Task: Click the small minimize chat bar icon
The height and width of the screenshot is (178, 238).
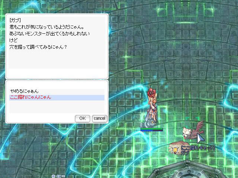Action: click(x=63, y=176)
